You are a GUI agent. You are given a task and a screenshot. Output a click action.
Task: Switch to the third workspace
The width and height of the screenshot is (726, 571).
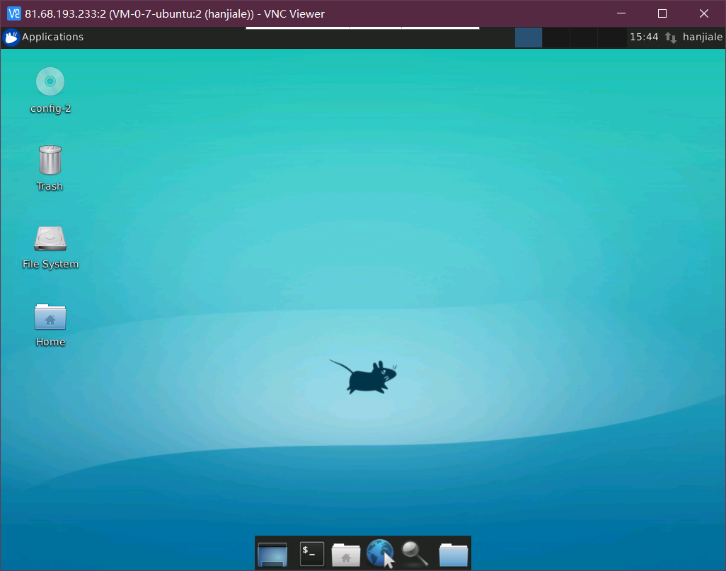coord(583,37)
